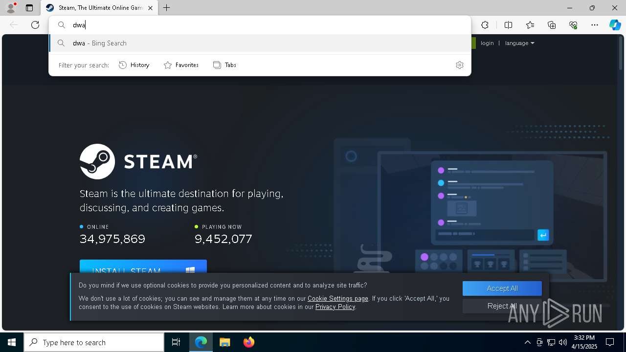Open the Cookie Settings page link
Image resolution: width=626 pixels, height=352 pixels.
(338, 298)
